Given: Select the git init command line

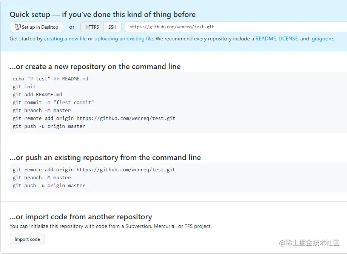Looking at the screenshot, I should (24, 86).
